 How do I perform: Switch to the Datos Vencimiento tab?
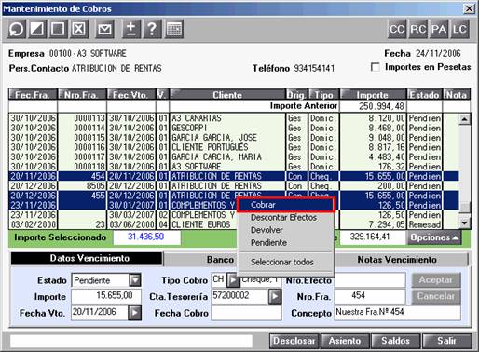point(87,259)
